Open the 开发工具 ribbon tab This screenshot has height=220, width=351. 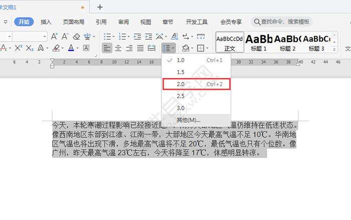[197, 22]
